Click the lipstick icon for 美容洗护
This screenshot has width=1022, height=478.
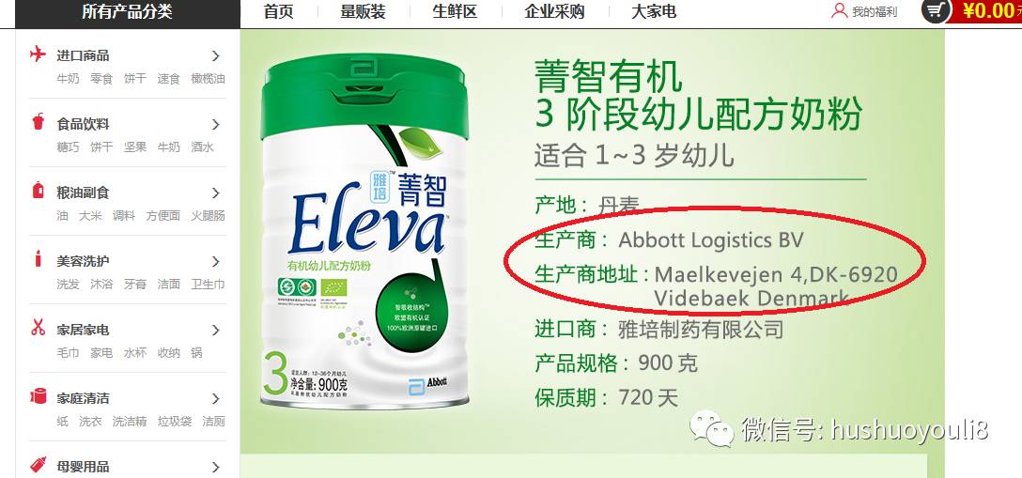(x=38, y=258)
